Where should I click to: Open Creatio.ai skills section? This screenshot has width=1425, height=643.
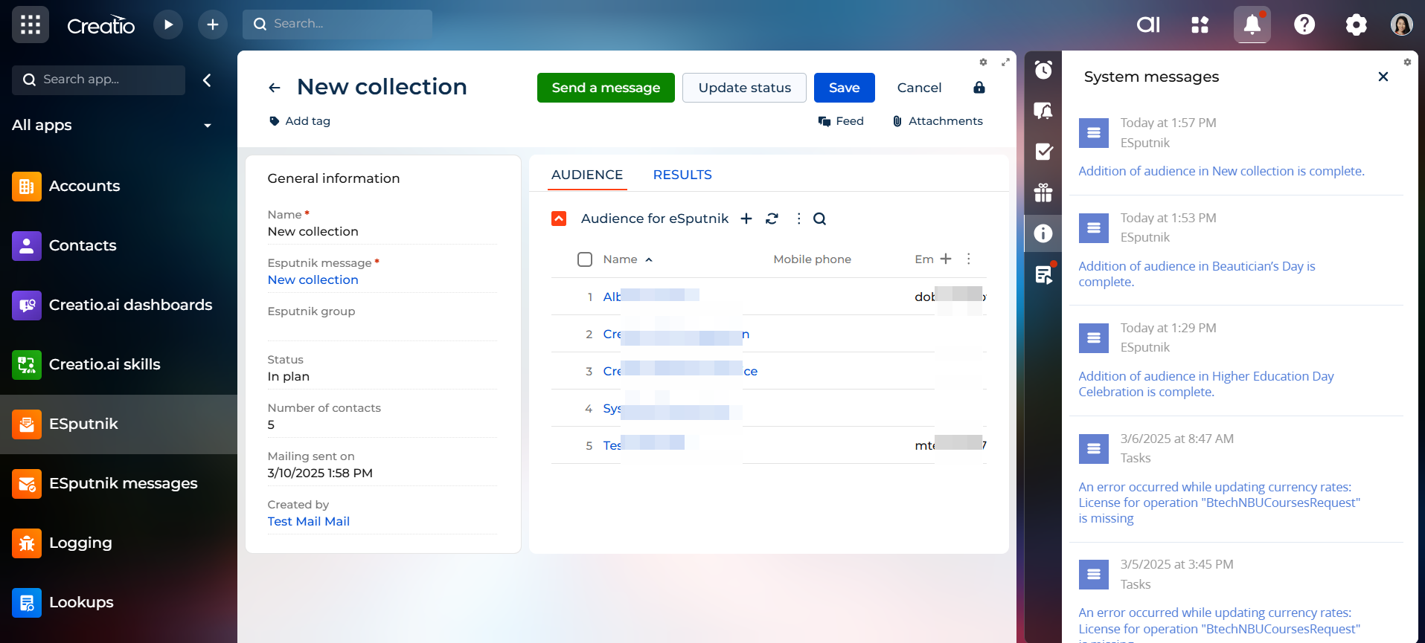pos(119,364)
